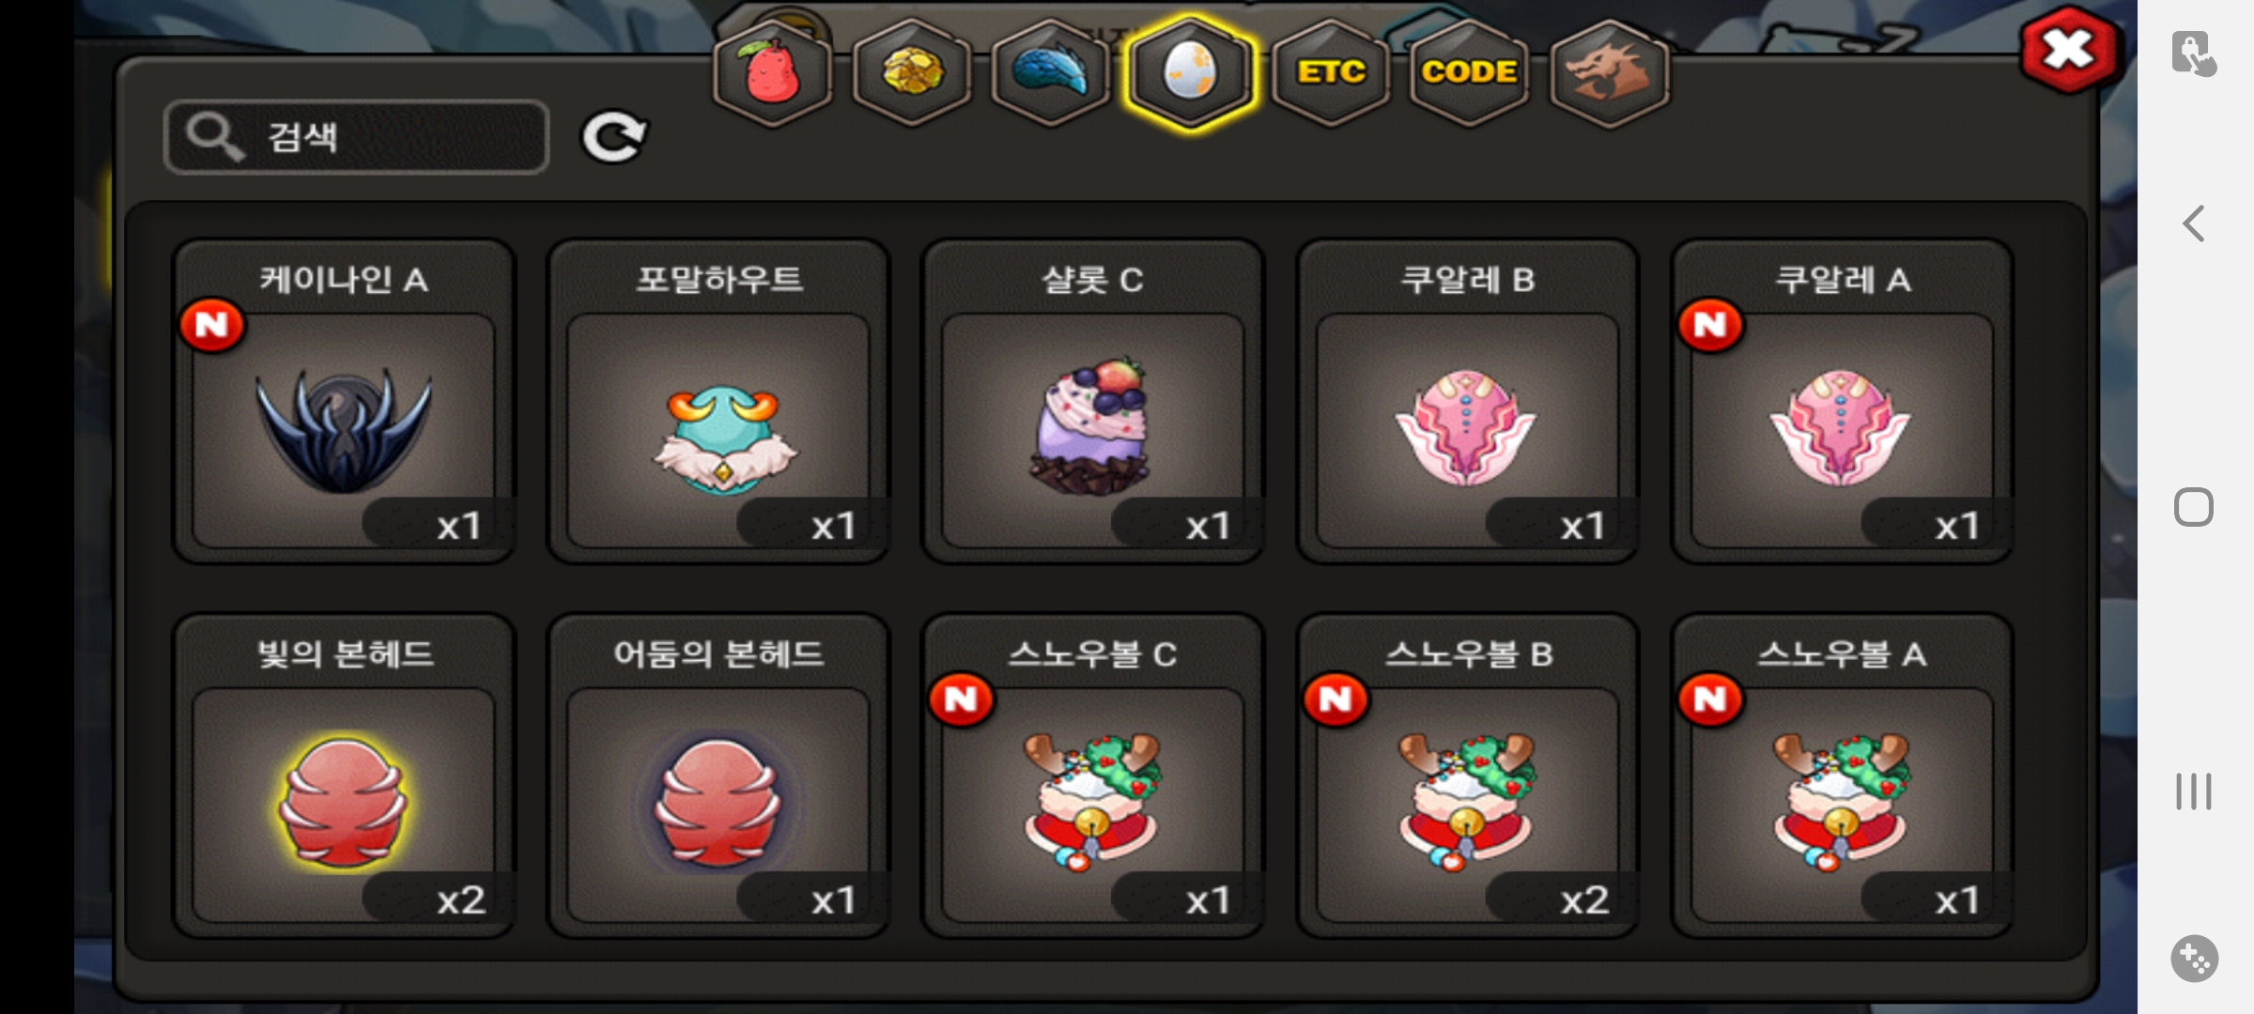This screenshot has width=2254, height=1014.
Task: Tap the Android home button
Action: point(2194,507)
